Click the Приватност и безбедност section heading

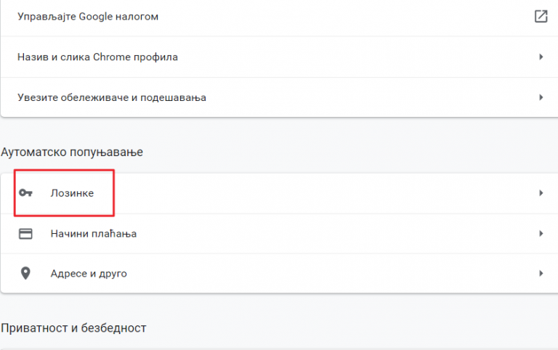pyautogui.click(x=73, y=328)
